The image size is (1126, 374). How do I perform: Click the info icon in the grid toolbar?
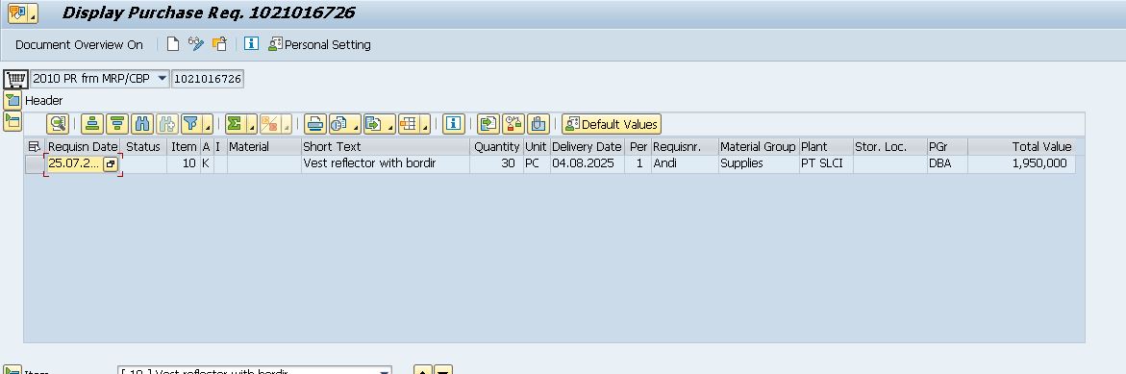pyautogui.click(x=453, y=124)
